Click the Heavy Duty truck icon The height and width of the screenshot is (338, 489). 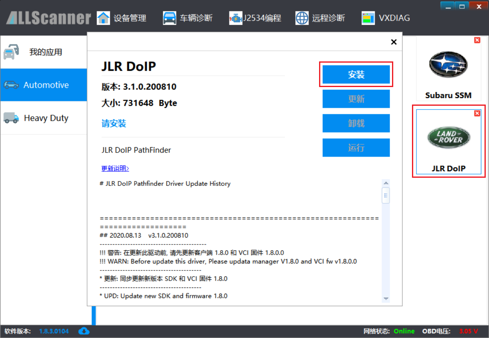click(x=11, y=118)
